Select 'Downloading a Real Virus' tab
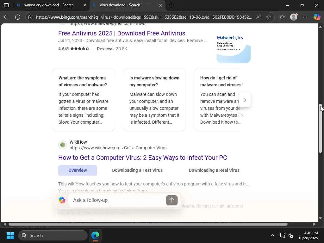 tap(214, 170)
